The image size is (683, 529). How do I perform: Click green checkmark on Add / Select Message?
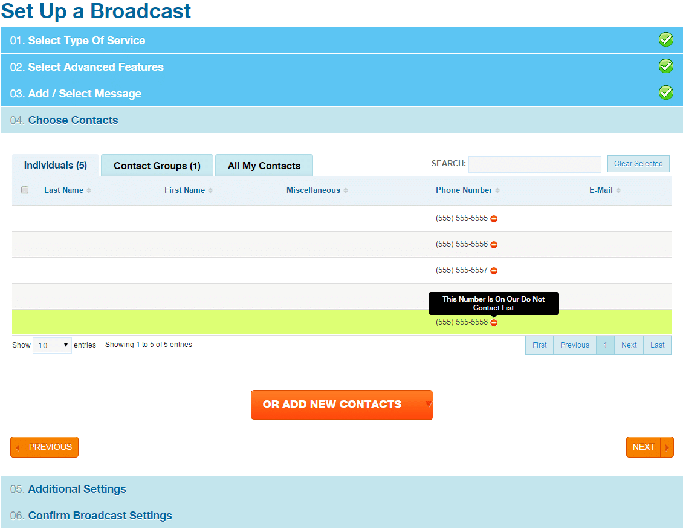point(665,93)
